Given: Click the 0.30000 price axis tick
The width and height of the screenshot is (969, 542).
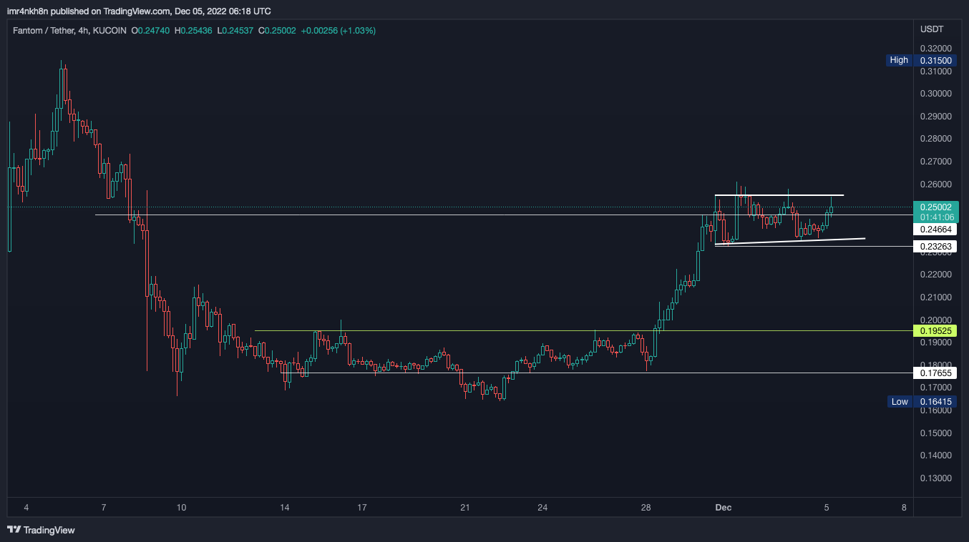Looking at the screenshot, I should click(935, 94).
